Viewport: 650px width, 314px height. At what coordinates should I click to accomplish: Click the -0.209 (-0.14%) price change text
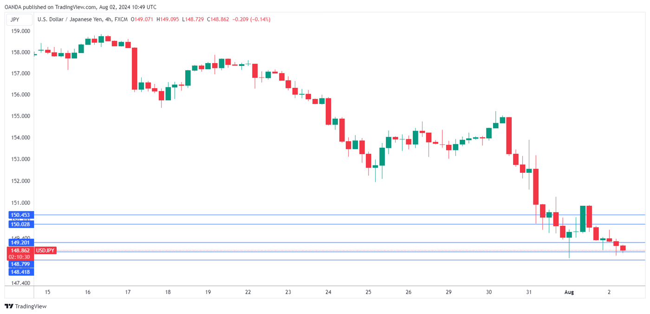(251, 20)
